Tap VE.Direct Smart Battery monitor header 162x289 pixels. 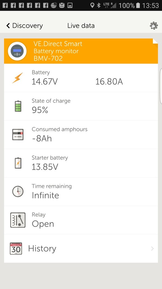81,51
